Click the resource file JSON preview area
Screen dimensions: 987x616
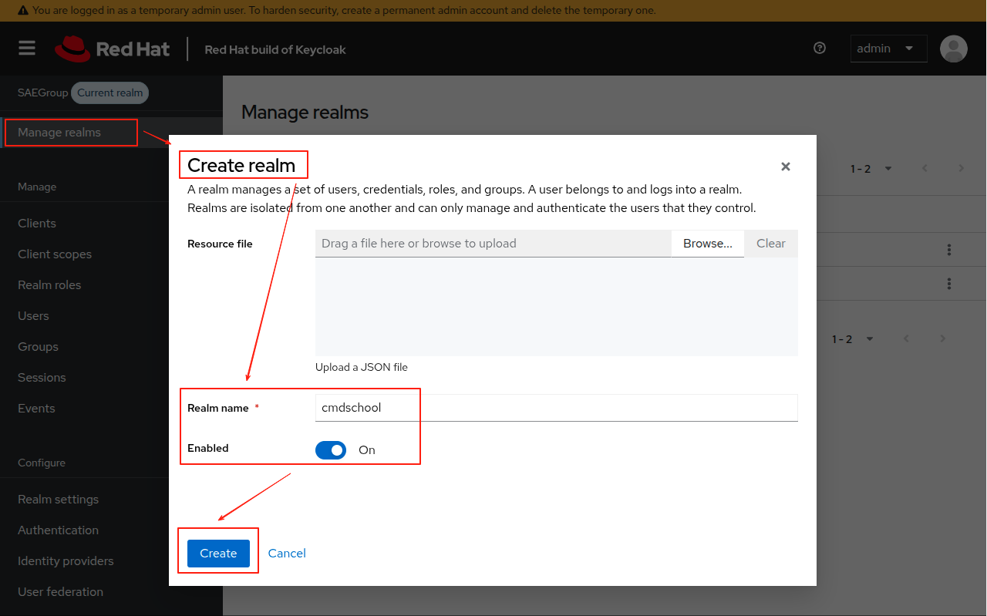(556, 307)
